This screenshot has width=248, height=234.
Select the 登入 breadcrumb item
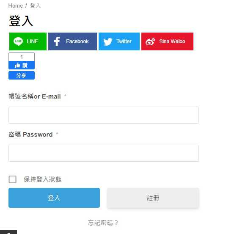[36, 6]
